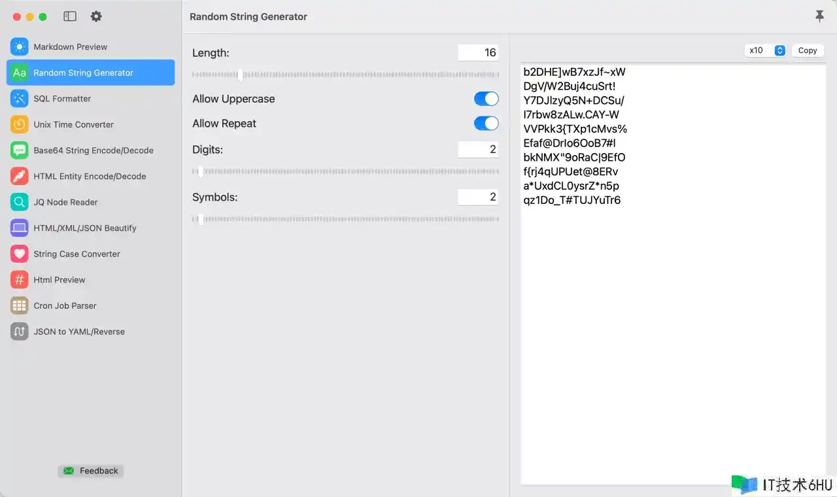Open the x10 count dropdown
Viewport: 837px width, 497px height.
tap(765, 50)
